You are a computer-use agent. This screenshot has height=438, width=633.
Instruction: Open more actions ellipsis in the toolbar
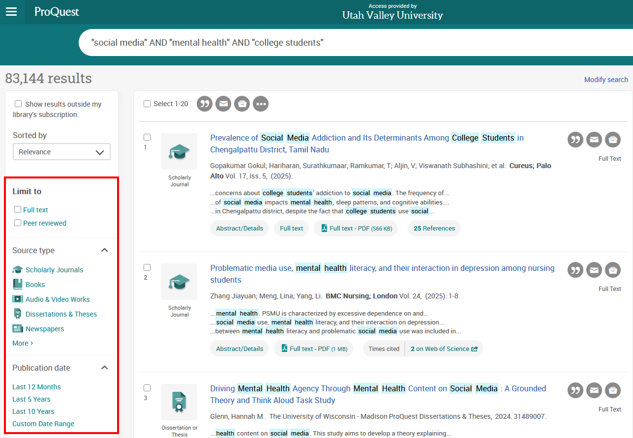(x=261, y=104)
